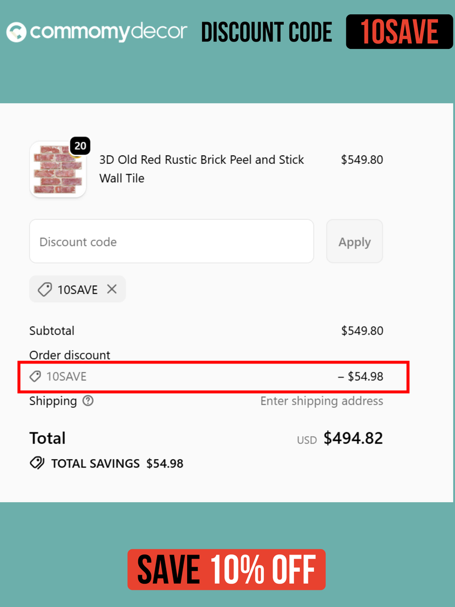455x607 pixels.
Task: Click the Enter shipping address text
Action: point(321,401)
